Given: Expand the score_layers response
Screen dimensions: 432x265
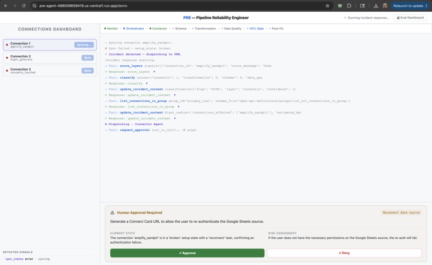Looking at the screenshot, I should point(154,72).
